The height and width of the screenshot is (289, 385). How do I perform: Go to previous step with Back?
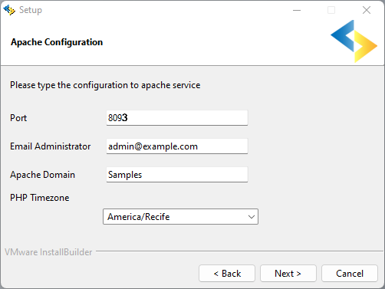tap(227, 274)
